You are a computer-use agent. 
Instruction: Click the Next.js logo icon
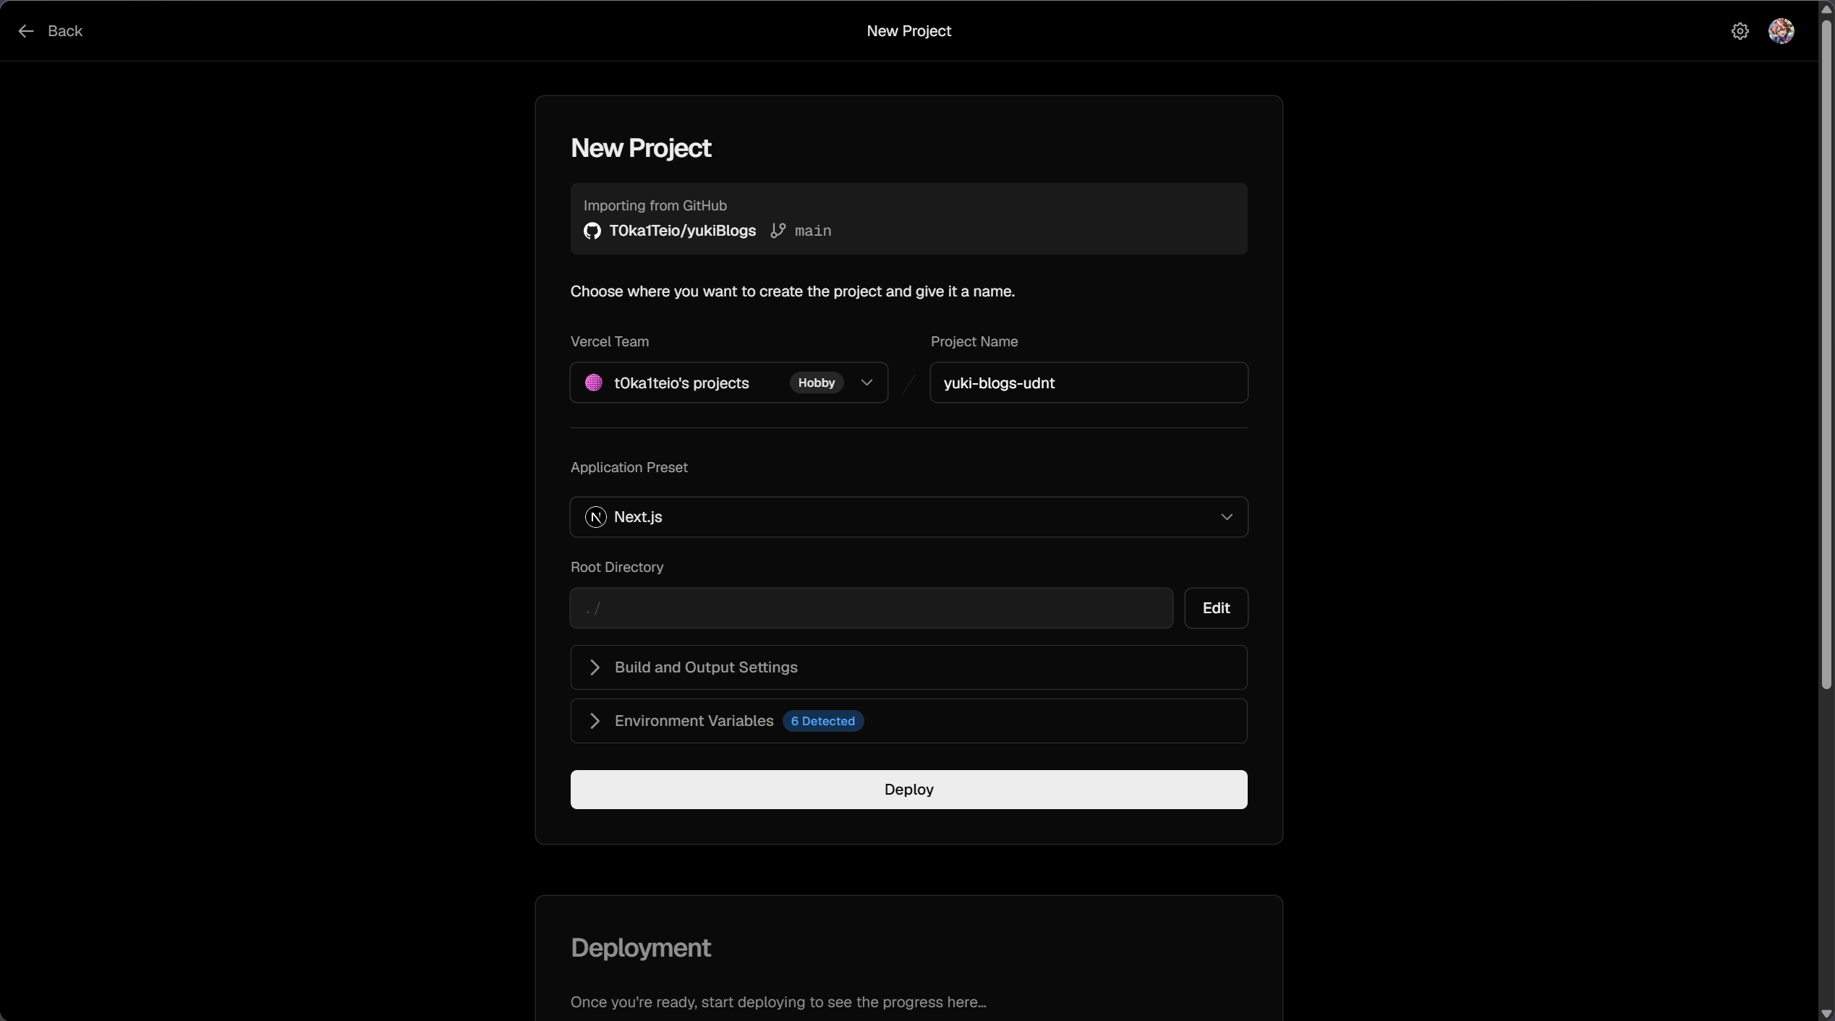[595, 517]
